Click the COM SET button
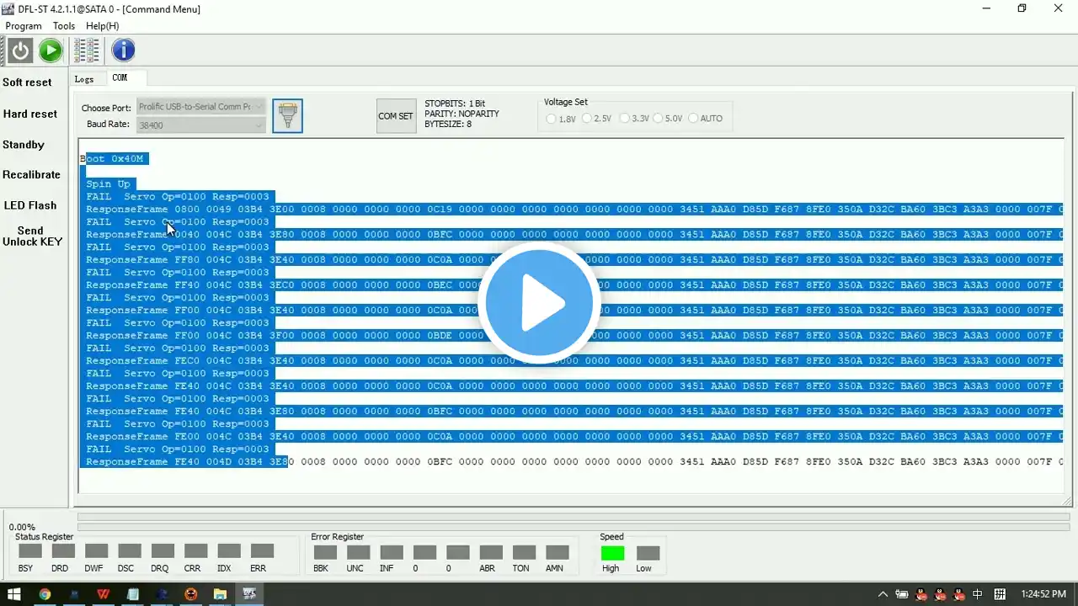 pyautogui.click(x=396, y=116)
